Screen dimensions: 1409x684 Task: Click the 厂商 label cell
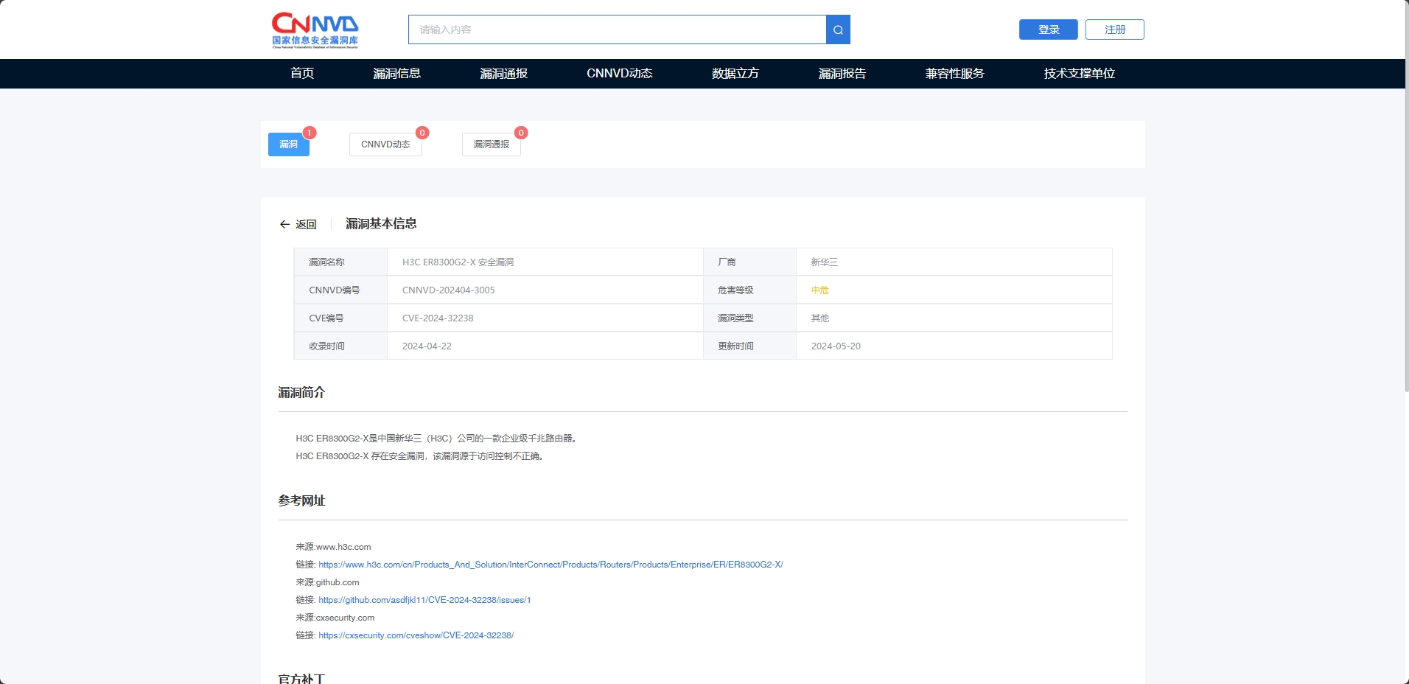click(x=749, y=262)
